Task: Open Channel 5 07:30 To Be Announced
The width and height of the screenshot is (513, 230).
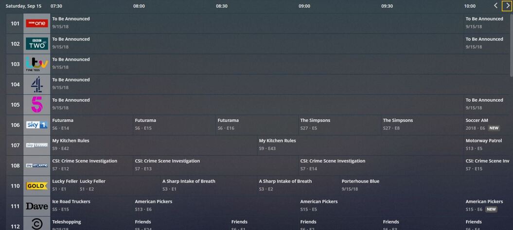Action: point(257,104)
